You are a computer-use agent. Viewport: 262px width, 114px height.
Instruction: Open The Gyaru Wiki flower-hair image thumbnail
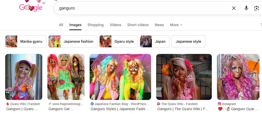[x=184, y=77]
